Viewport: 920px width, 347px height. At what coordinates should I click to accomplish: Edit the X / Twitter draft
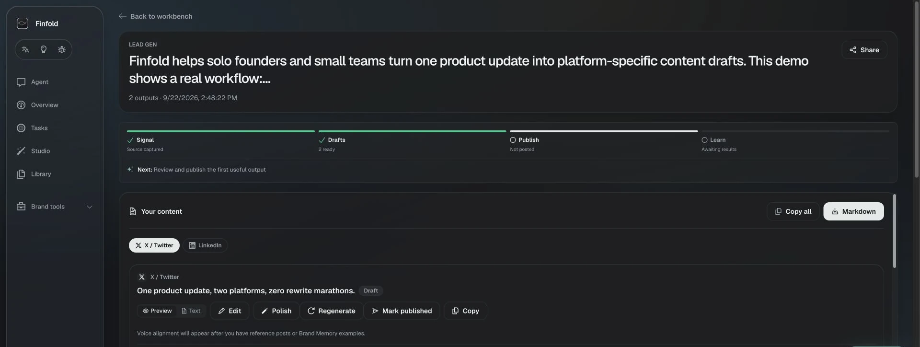pos(230,311)
